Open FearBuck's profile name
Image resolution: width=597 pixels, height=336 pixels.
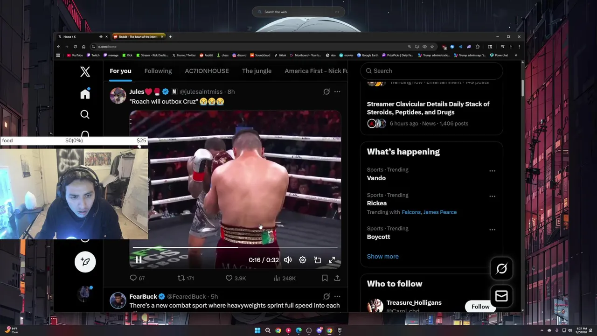[x=143, y=296]
